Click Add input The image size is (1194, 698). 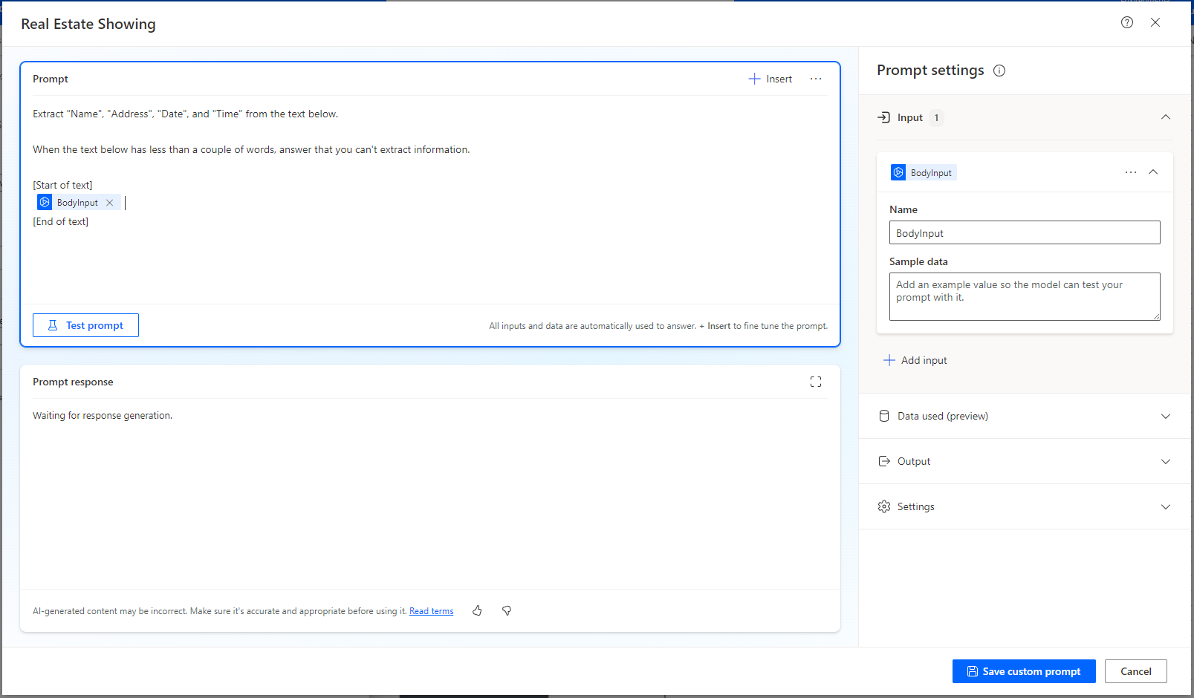(x=915, y=360)
